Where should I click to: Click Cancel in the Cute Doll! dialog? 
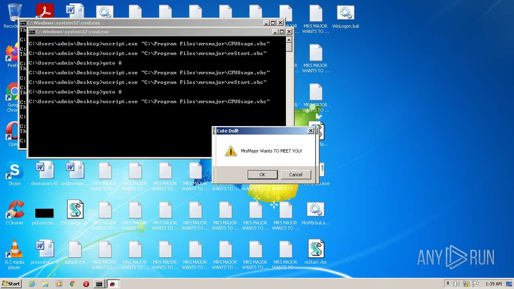[296, 175]
